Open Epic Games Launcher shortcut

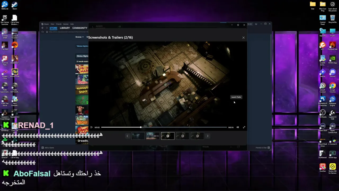pyautogui.click(x=5, y=20)
